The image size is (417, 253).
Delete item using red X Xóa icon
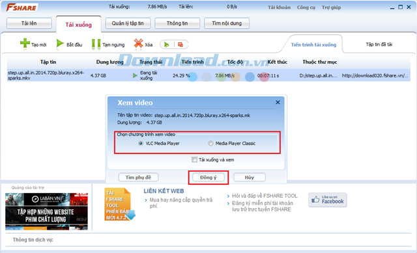(138, 44)
